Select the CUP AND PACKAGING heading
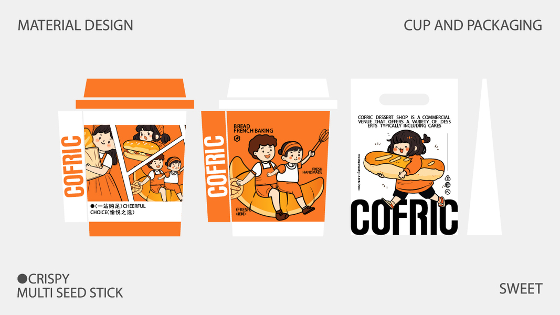Image resolution: width=560 pixels, height=315 pixels. click(x=473, y=25)
